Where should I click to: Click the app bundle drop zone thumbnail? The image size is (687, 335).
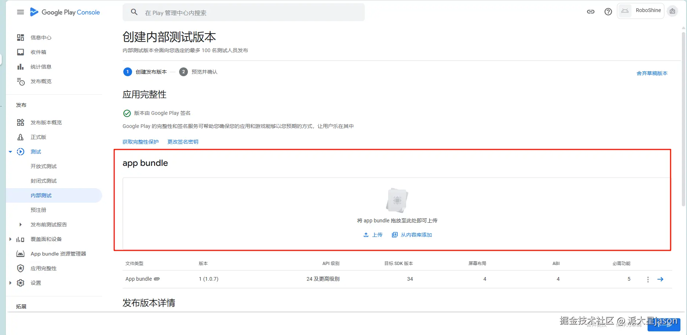[x=397, y=200]
